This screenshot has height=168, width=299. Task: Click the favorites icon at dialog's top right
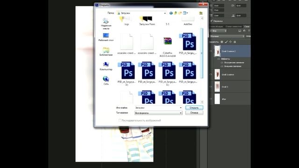pos(201,13)
